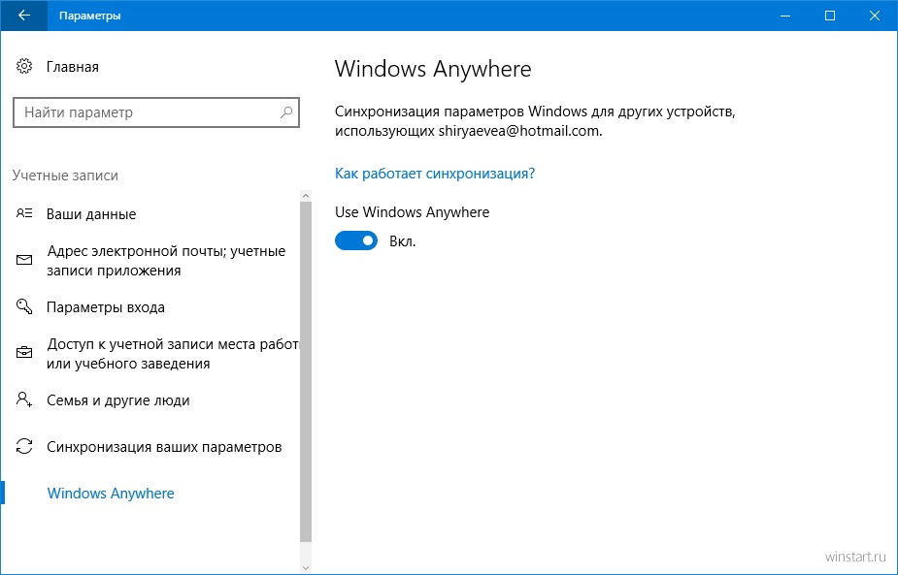Click the shiryaevea@hotmail.com description text
The image size is (898, 575).
tap(520, 131)
